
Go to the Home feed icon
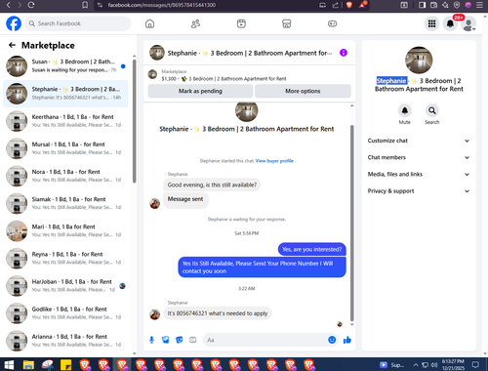(149, 23)
